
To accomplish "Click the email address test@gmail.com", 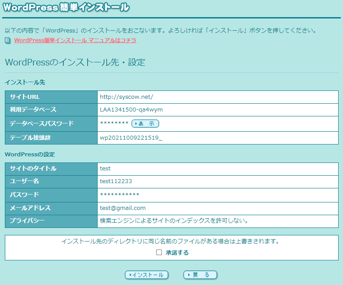I will tap(123, 208).
